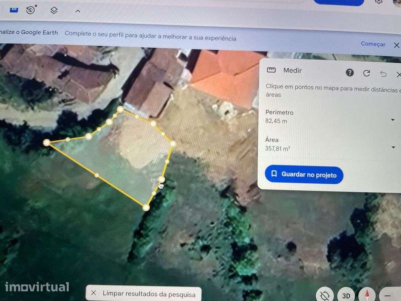Toggle the 3D view button
401x301 pixels.
point(346,296)
